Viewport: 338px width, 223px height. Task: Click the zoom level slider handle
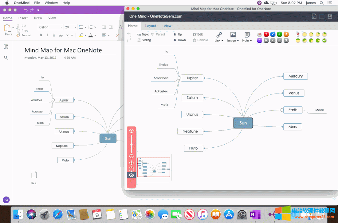click(x=132, y=144)
